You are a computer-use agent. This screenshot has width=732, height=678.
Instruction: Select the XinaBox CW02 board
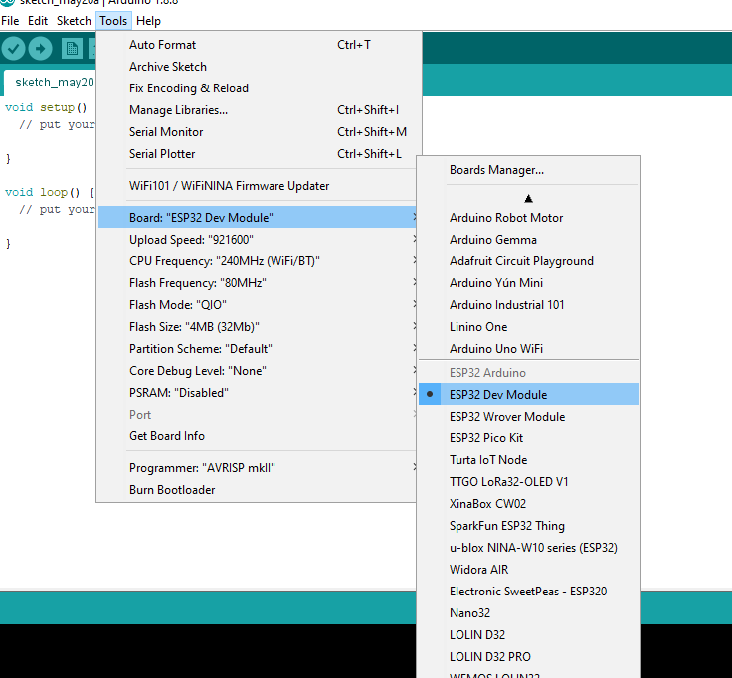pyautogui.click(x=528, y=504)
